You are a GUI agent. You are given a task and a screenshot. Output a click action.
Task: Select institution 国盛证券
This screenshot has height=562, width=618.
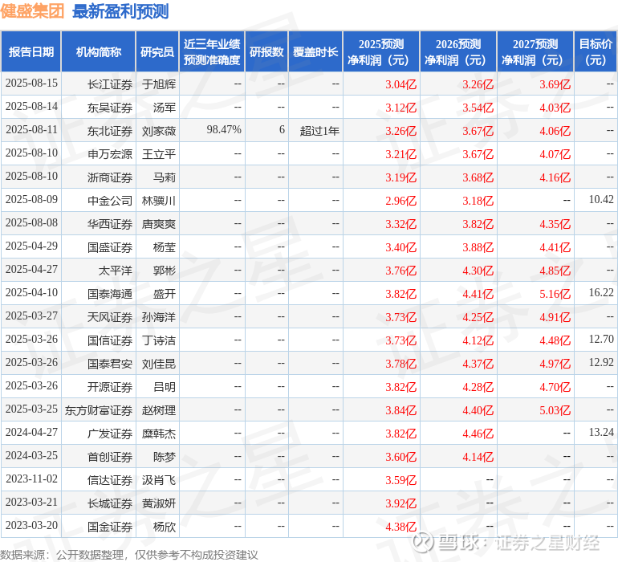[110, 247]
